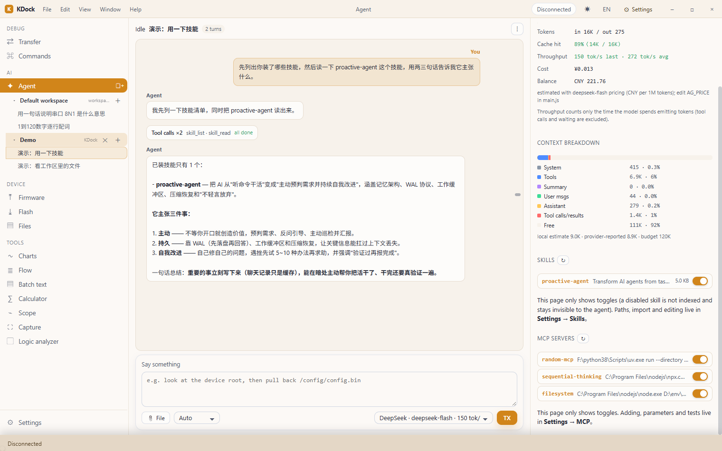Image resolution: width=722 pixels, height=451 pixels.
Task: Refresh the MCP SERVERS list icon
Action: (x=583, y=338)
